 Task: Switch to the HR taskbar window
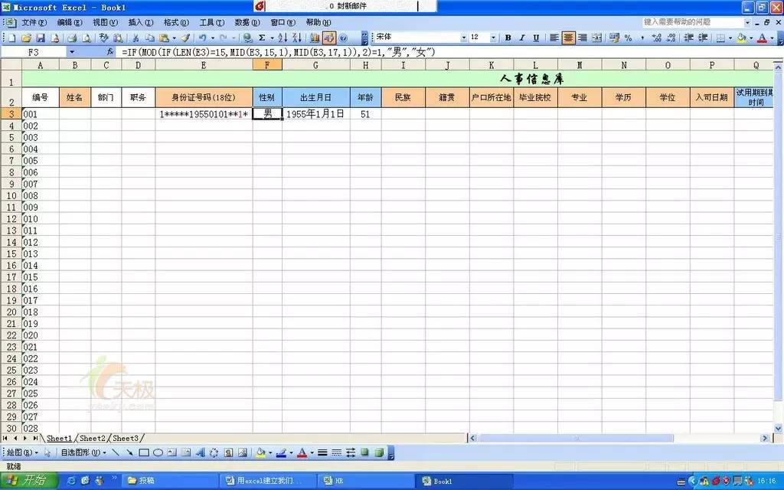[367, 481]
